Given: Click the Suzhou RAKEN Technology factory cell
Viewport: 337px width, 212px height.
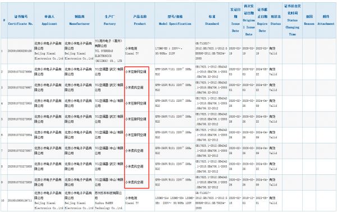Looking at the screenshot, I should click(x=109, y=200).
